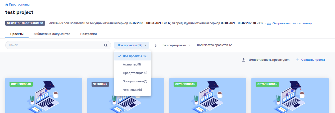This screenshot has width=335, height=113.
Task: Click the search magnifier icon
Action: click(106, 45)
